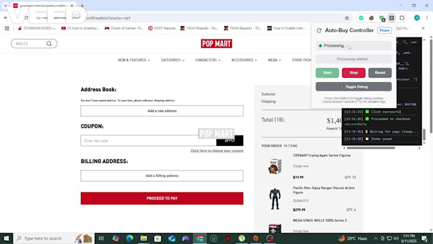Click the browser back arrow
This screenshot has height=244, width=433.
point(6,18)
